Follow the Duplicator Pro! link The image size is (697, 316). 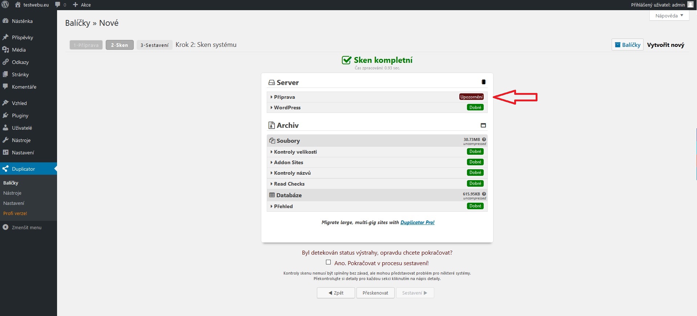click(x=417, y=222)
